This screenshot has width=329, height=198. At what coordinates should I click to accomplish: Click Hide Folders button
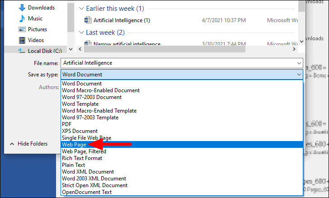pos(29,144)
